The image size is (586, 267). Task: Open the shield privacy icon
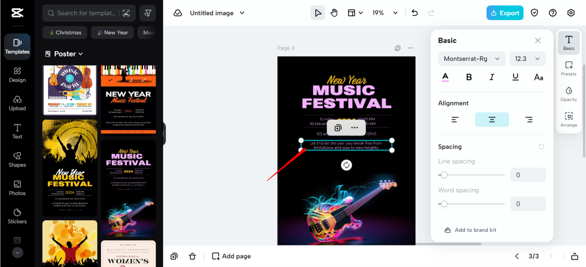[534, 13]
